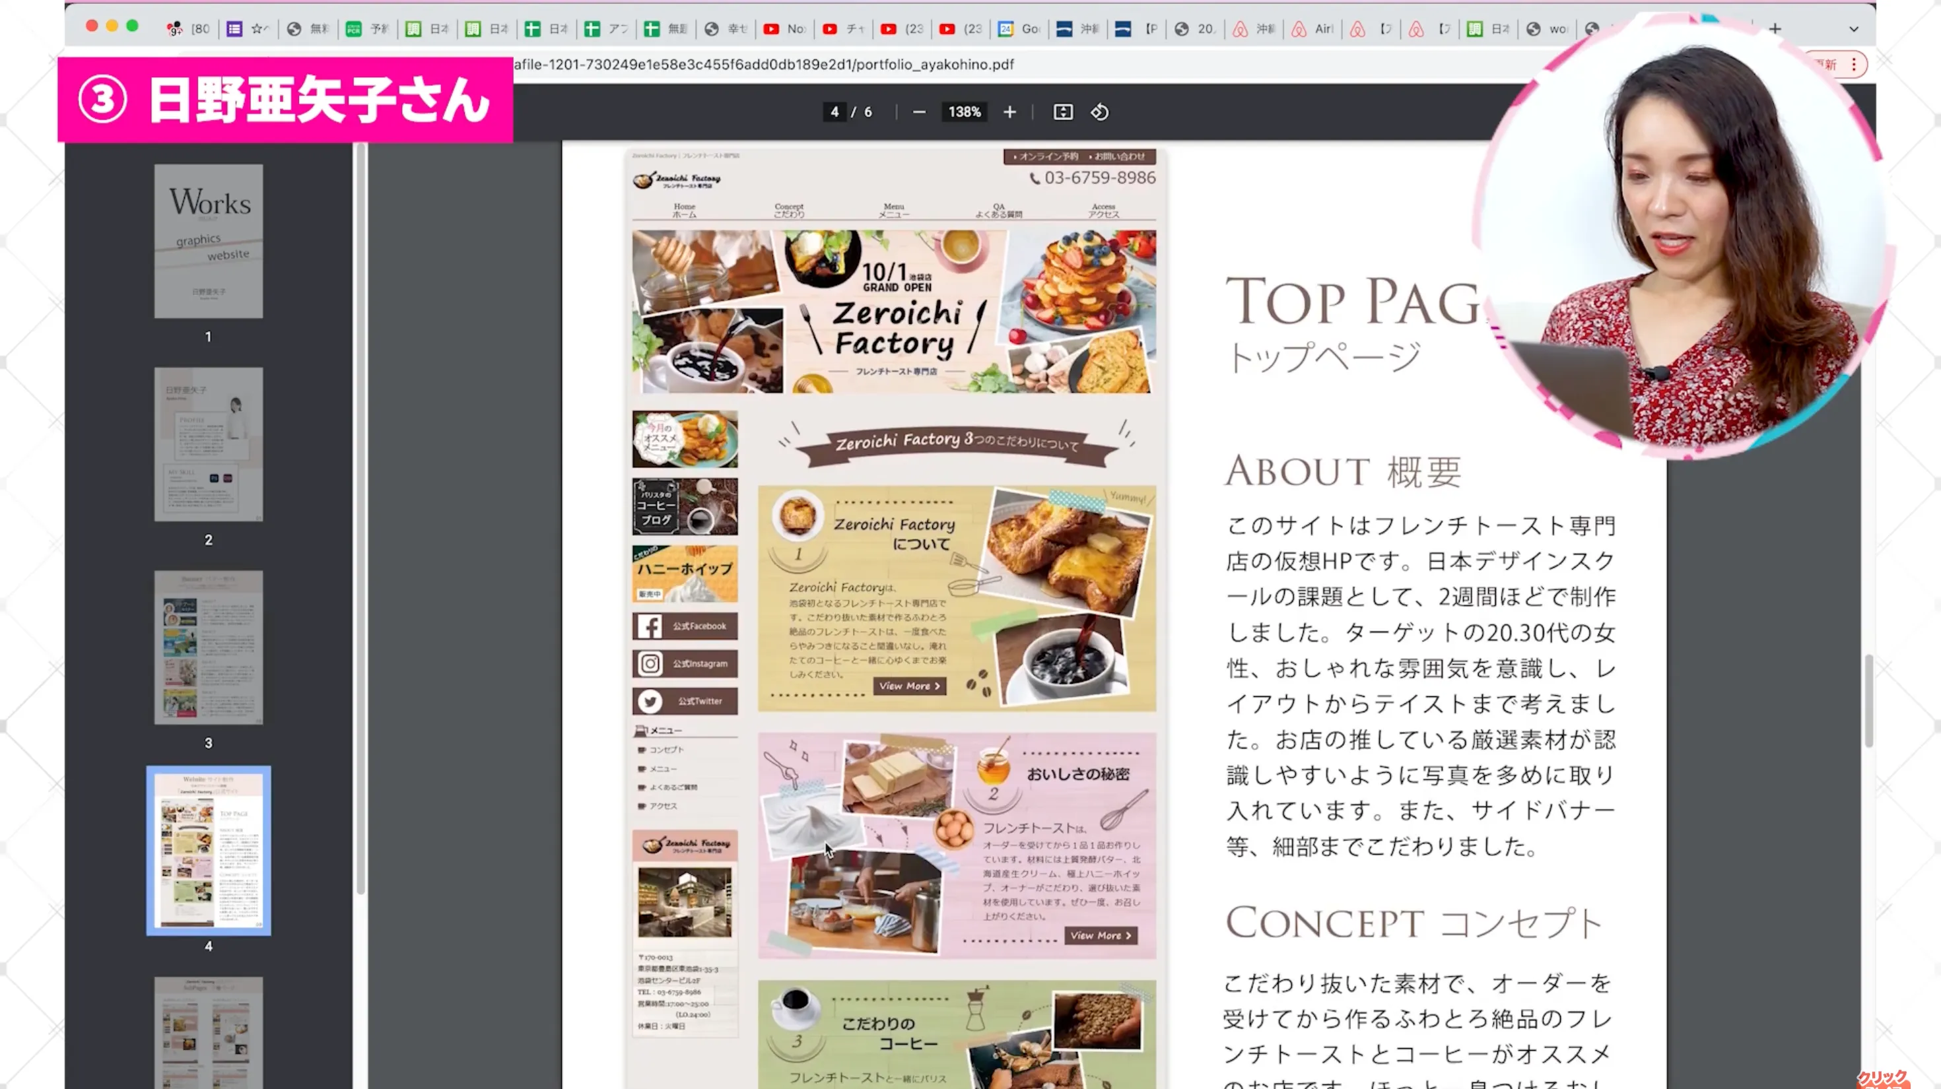Click the page number field showing 4
This screenshot has height=1089, width=1941.
(834, 112)
